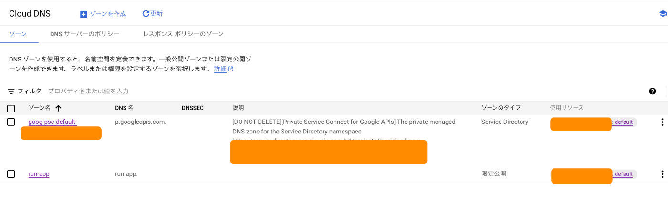Click the learning cap icon at top right

(x=663, y=14)
